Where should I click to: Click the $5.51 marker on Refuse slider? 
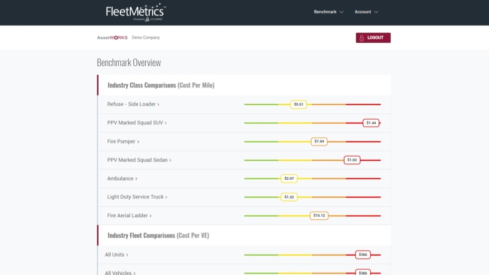(298, 105)
